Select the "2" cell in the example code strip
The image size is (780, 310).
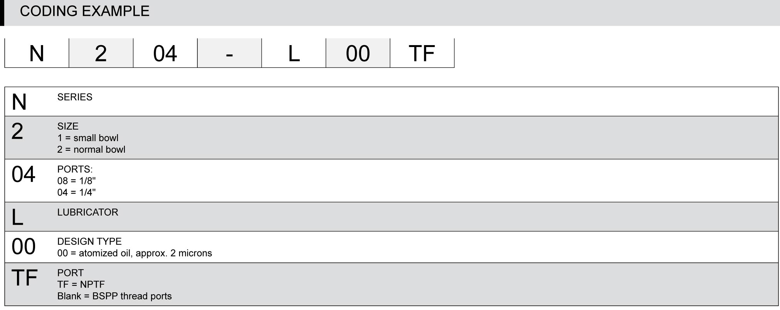[x=101, y=53]
